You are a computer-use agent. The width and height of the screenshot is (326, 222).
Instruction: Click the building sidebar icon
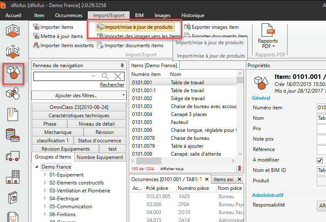pyautogui.click(x=13, y=177)
